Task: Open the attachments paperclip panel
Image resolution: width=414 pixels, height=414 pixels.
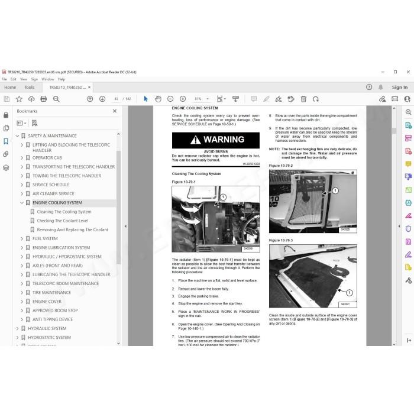Action: click(x=6, y=154)
